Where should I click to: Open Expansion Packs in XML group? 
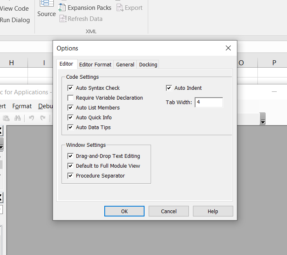pyautogui.click(x=85, y=7)
